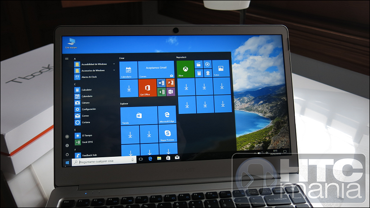Click the letter C section header
This screenshot has height=208, width=370.
[75, 84]
